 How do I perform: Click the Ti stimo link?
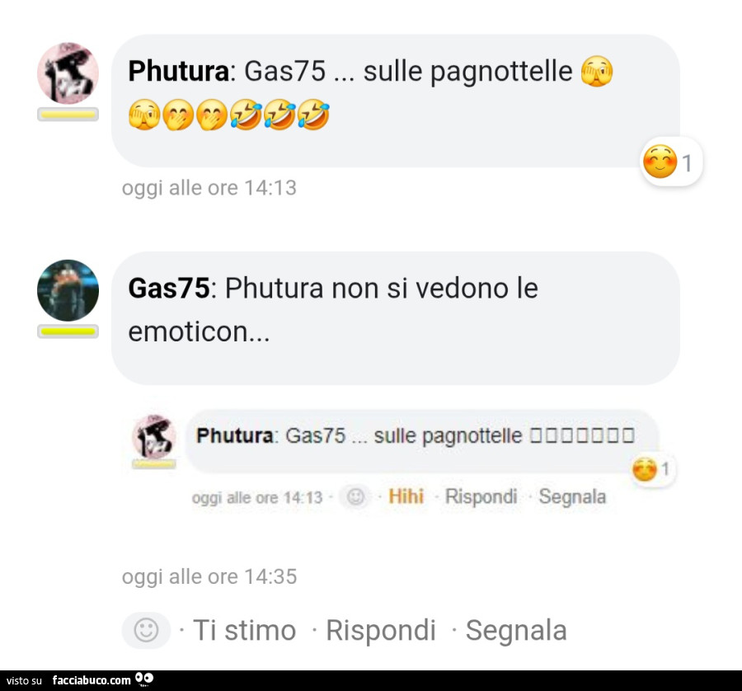point(245,631)
